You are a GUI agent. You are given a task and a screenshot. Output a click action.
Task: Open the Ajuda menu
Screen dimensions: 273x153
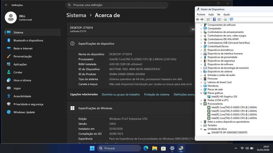[x=226, y=14]
